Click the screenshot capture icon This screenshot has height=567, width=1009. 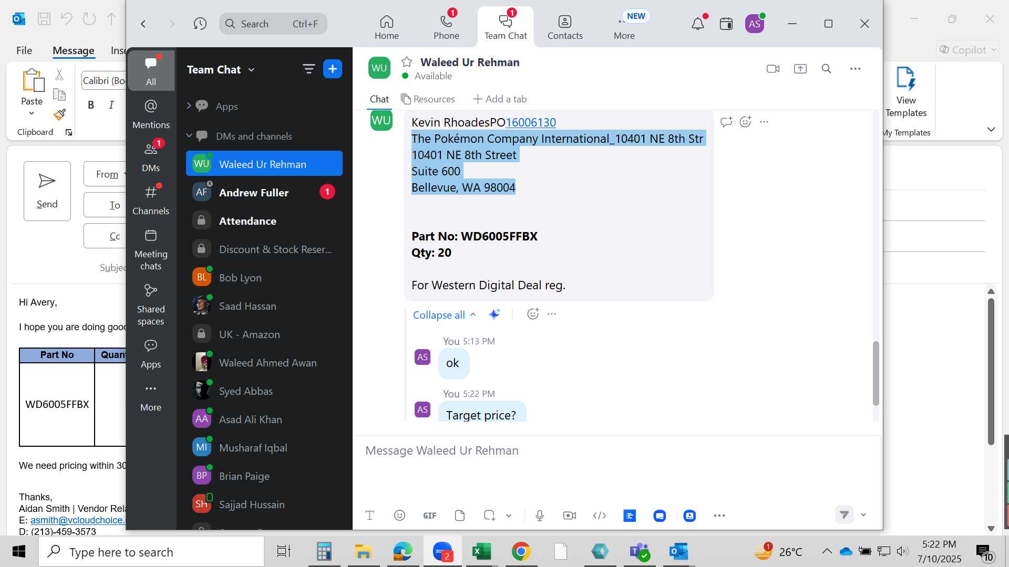pos(489,516)
